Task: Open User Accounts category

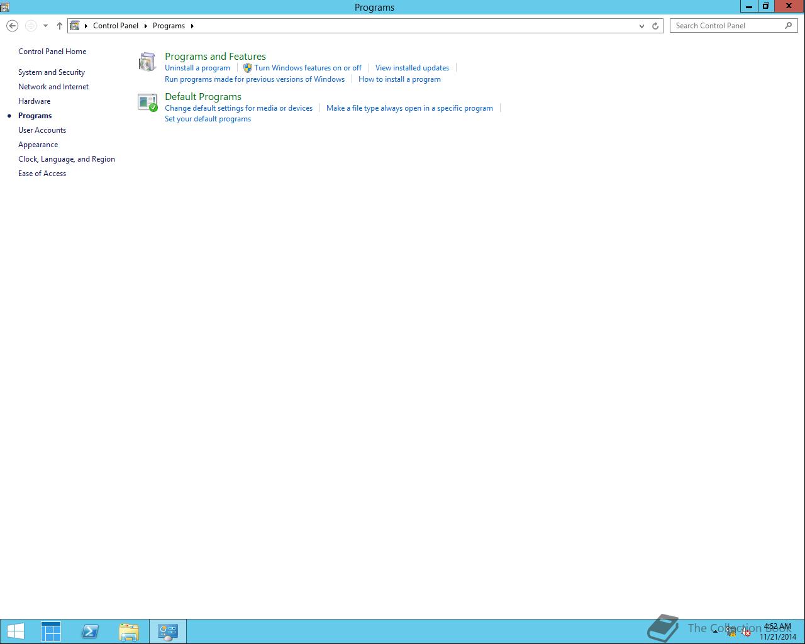Action: coord(42,130)
